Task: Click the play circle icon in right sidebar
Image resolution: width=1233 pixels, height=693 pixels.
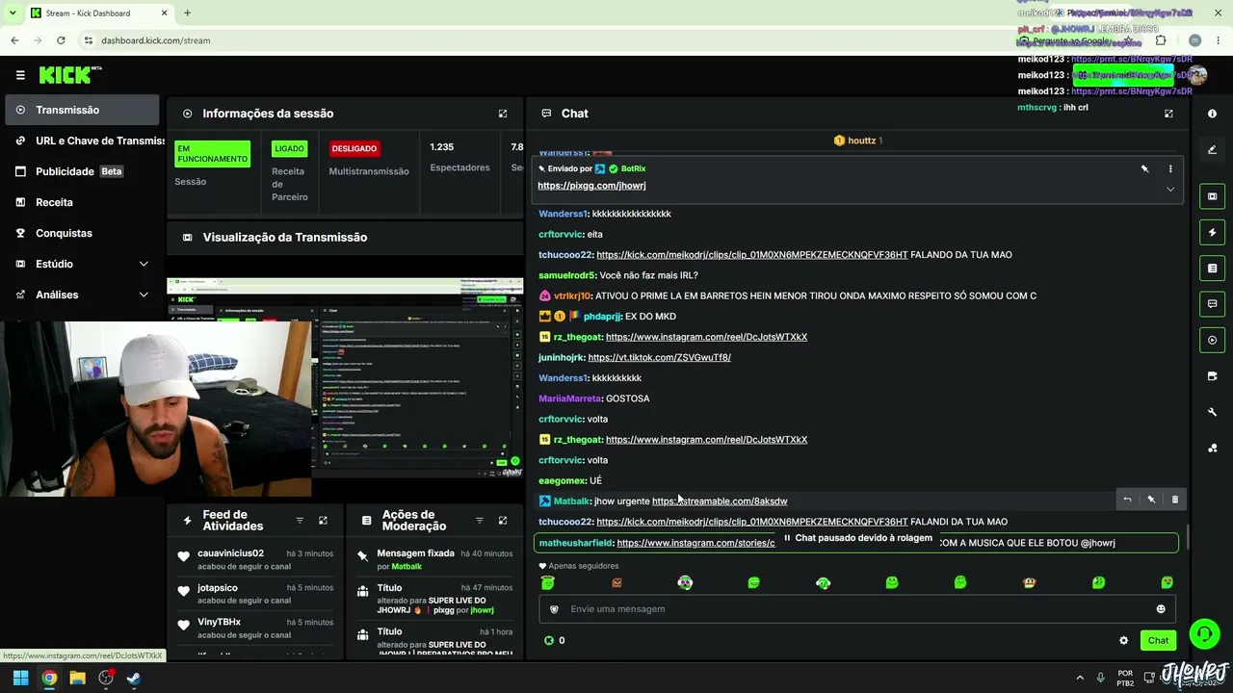Action: pyautogui.click(x=1212, y=340)
